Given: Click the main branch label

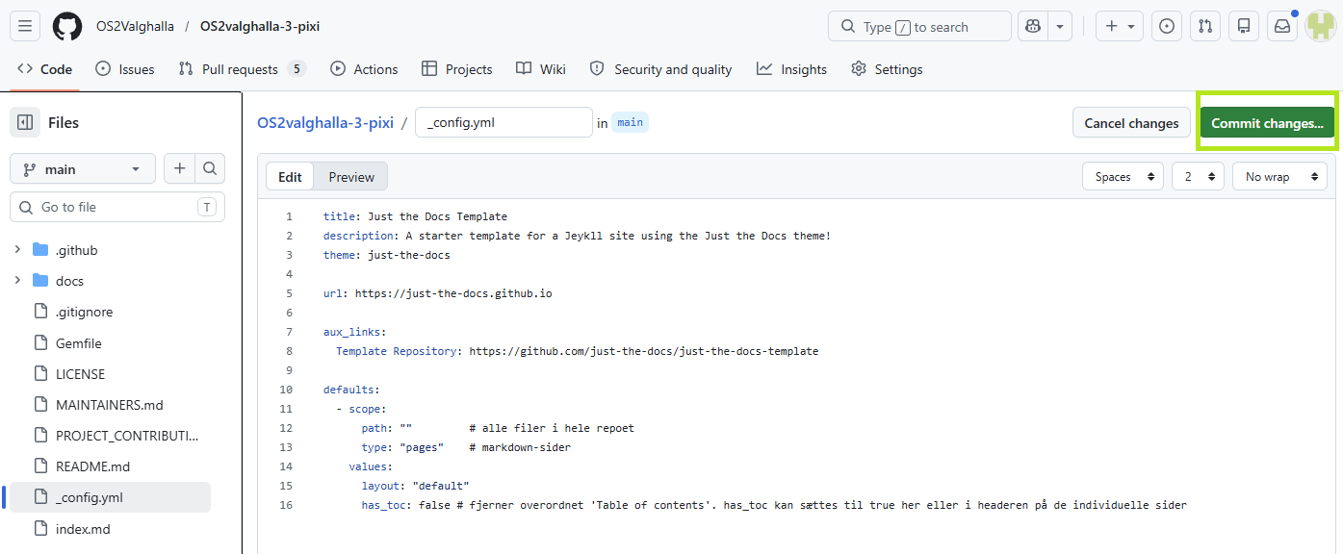Looking at the screenshot, I should pyautogui.click(x=630, y=122).
